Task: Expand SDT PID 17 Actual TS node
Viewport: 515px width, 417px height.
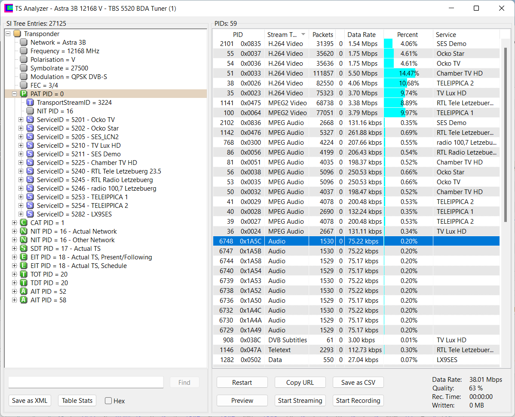Action: click(14, 249)
